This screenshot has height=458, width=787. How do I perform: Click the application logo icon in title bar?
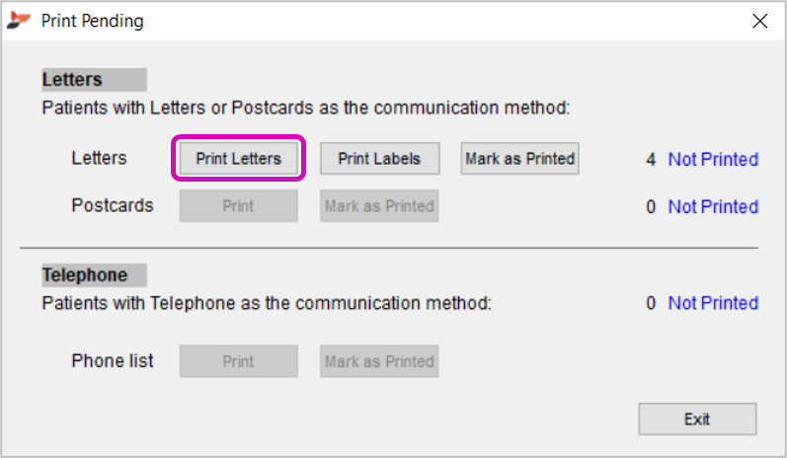tap(19, 20)
